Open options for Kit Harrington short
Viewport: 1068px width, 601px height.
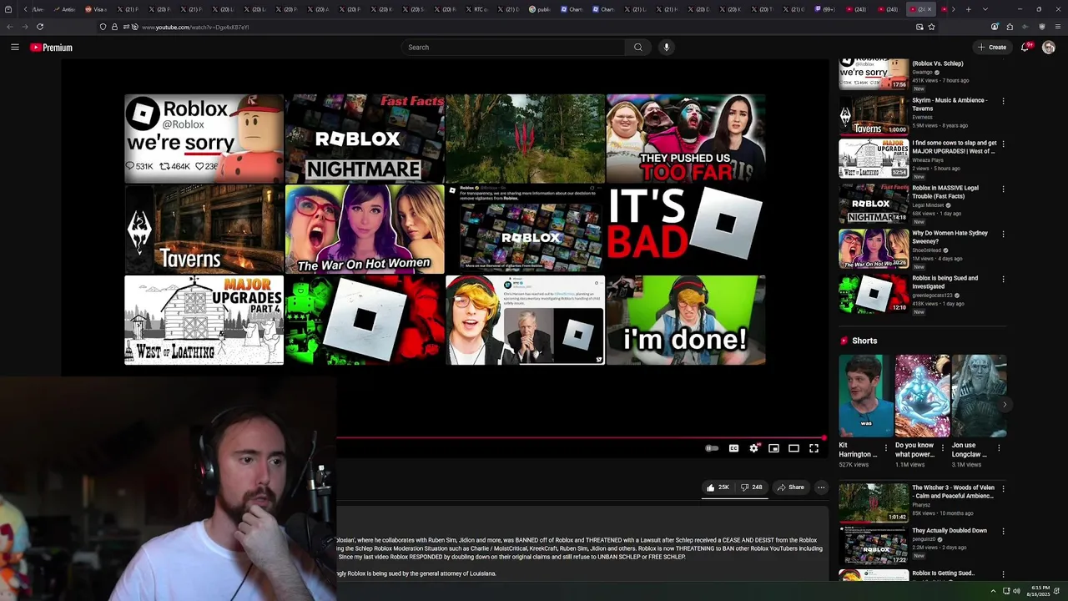tap(886, 447)
